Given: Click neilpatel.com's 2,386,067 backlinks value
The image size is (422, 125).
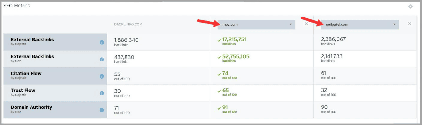Looking at the screenshot, I should (x=333, y=39).
